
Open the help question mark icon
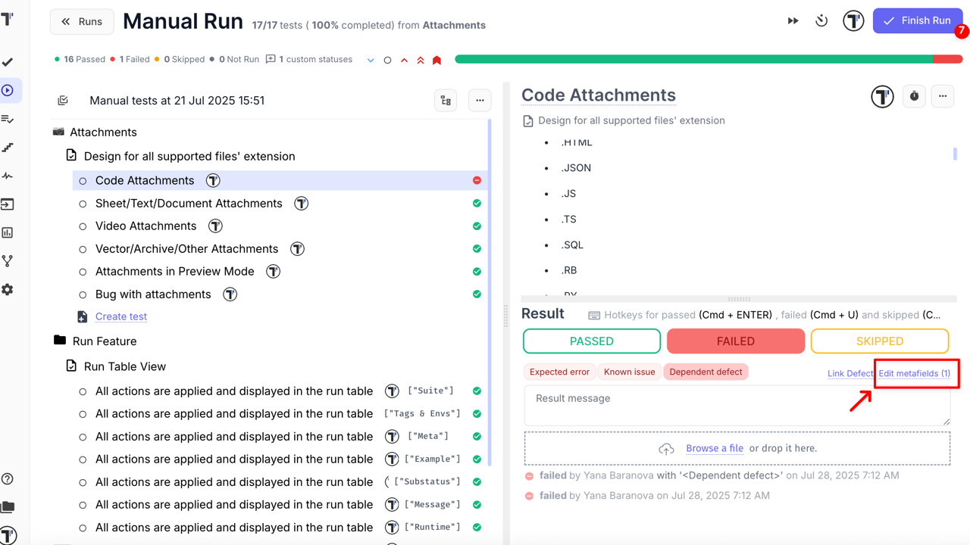(8, 479)
